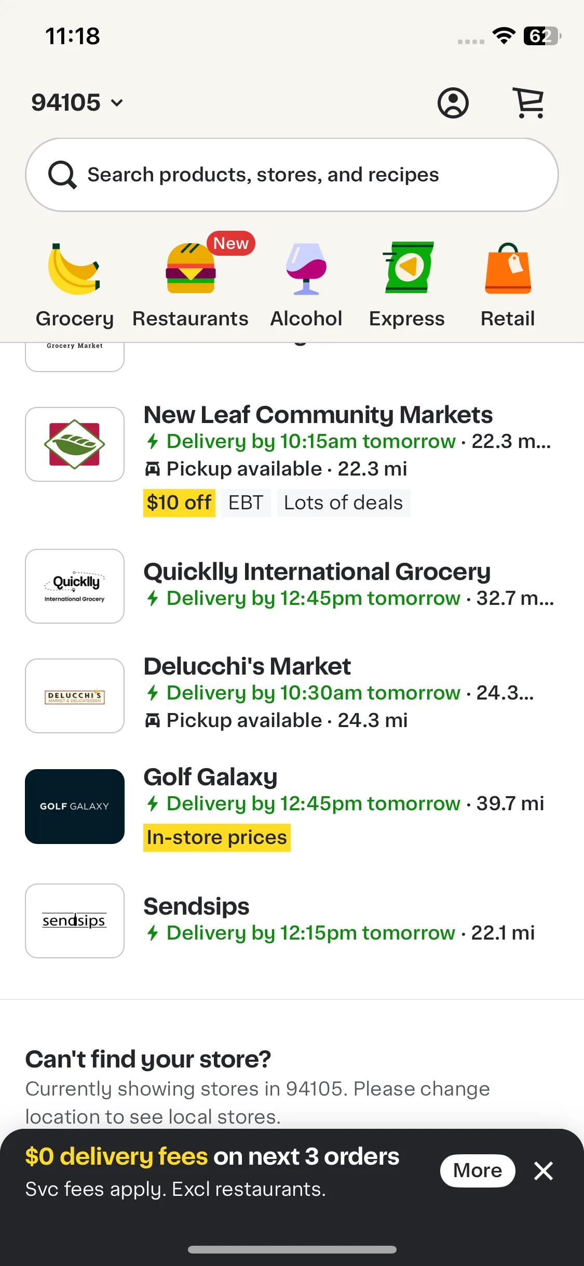Screen dimensions: 584x1266
Task: Open the Quicklly International Grocery logo
Action: [x=75, y=586]
